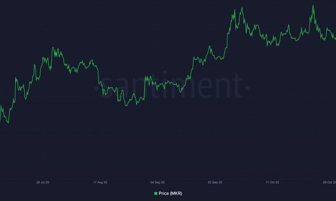Click the early August price peak after 29 Jul
Image resolution: width=336 pixels, height=201 pixels.
tap(53, 48)
